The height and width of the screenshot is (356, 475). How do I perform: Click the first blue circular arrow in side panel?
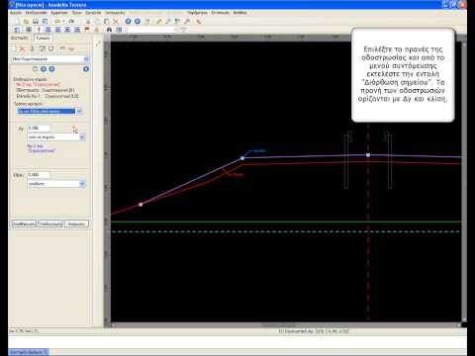44,69
